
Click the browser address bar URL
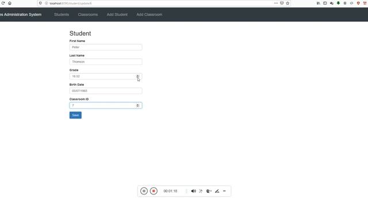click(70, 3)
